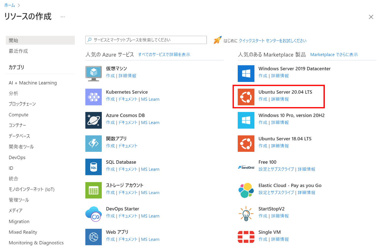Open the 統合 category
383x249 pixels.
click(13, 179)
